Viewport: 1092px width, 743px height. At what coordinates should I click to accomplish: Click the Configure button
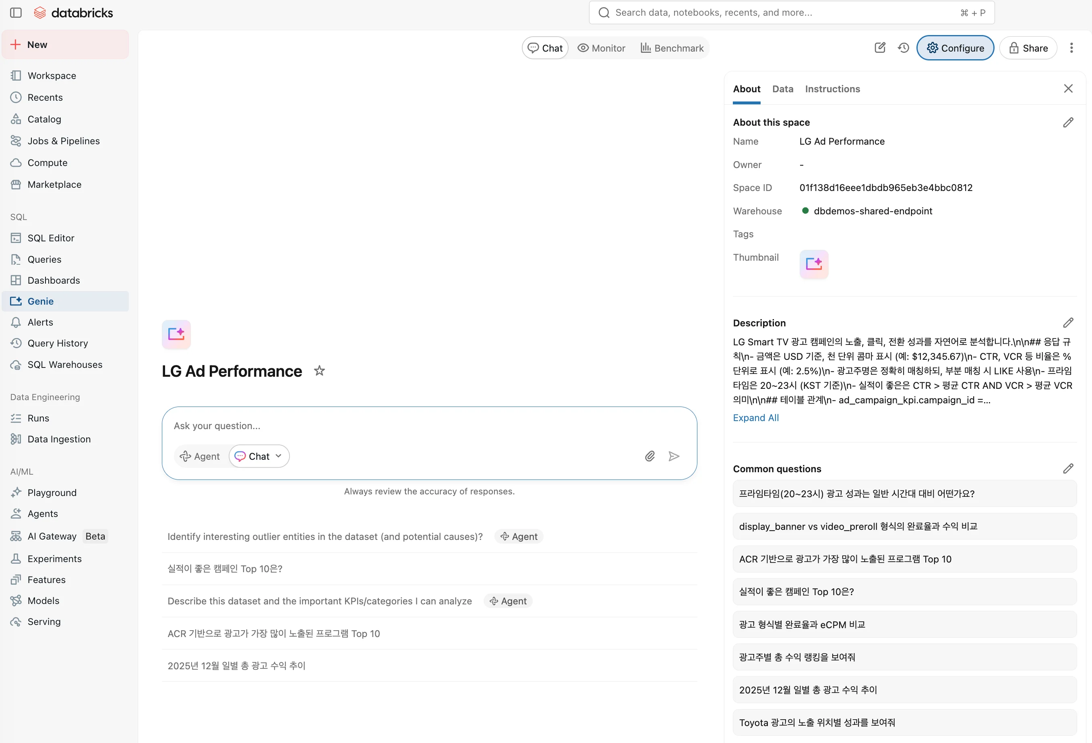click(x=955, y=48)
